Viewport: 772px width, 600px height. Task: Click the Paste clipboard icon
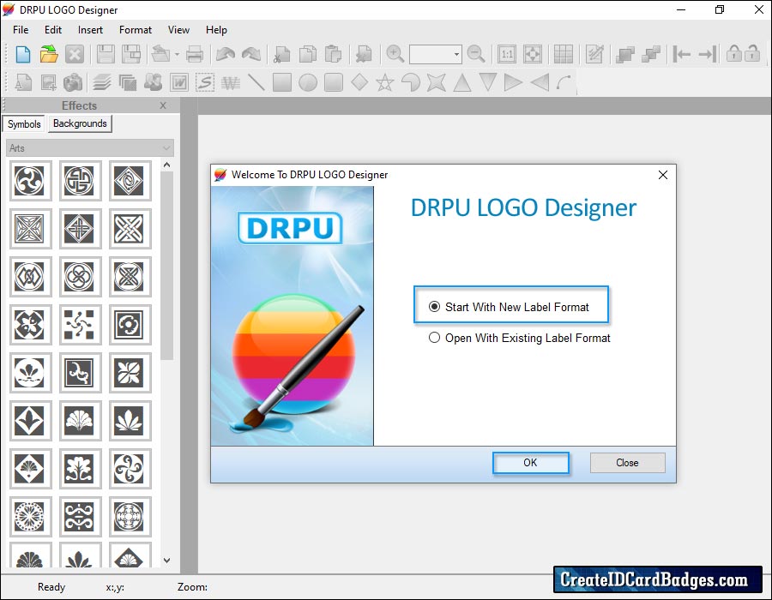(x=334, y=54)
